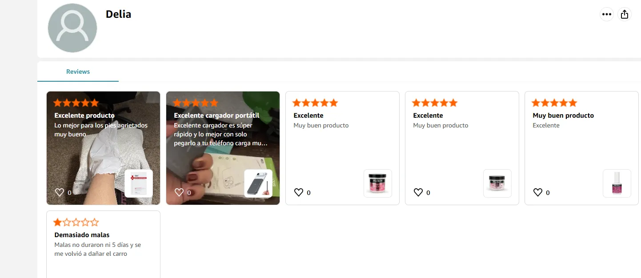Open the second acrylic powder jar thumbnail
The width and height of the screenshot is (641, 278).
[x=497, y=183]
